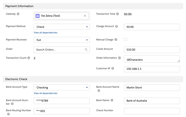Click into the Credit Amount field
This screenshot has height=117, width=186.
pos(152,50)
